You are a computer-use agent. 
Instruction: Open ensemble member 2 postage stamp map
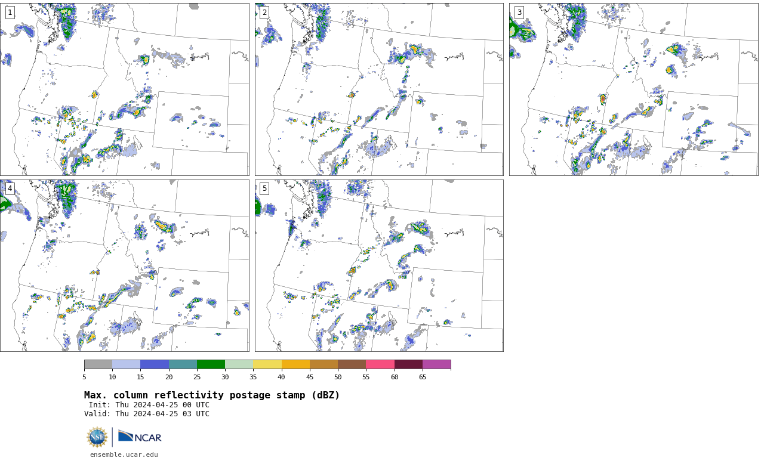(379, 89)
